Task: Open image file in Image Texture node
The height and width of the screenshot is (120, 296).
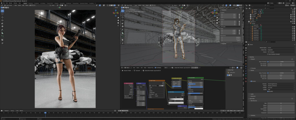Action: (162, 86)
